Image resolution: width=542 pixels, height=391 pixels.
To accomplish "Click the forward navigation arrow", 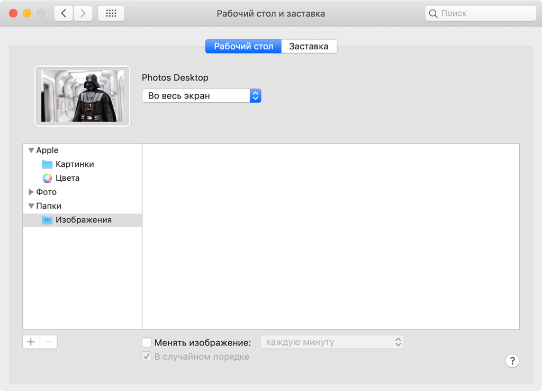I will pos(83,13).
